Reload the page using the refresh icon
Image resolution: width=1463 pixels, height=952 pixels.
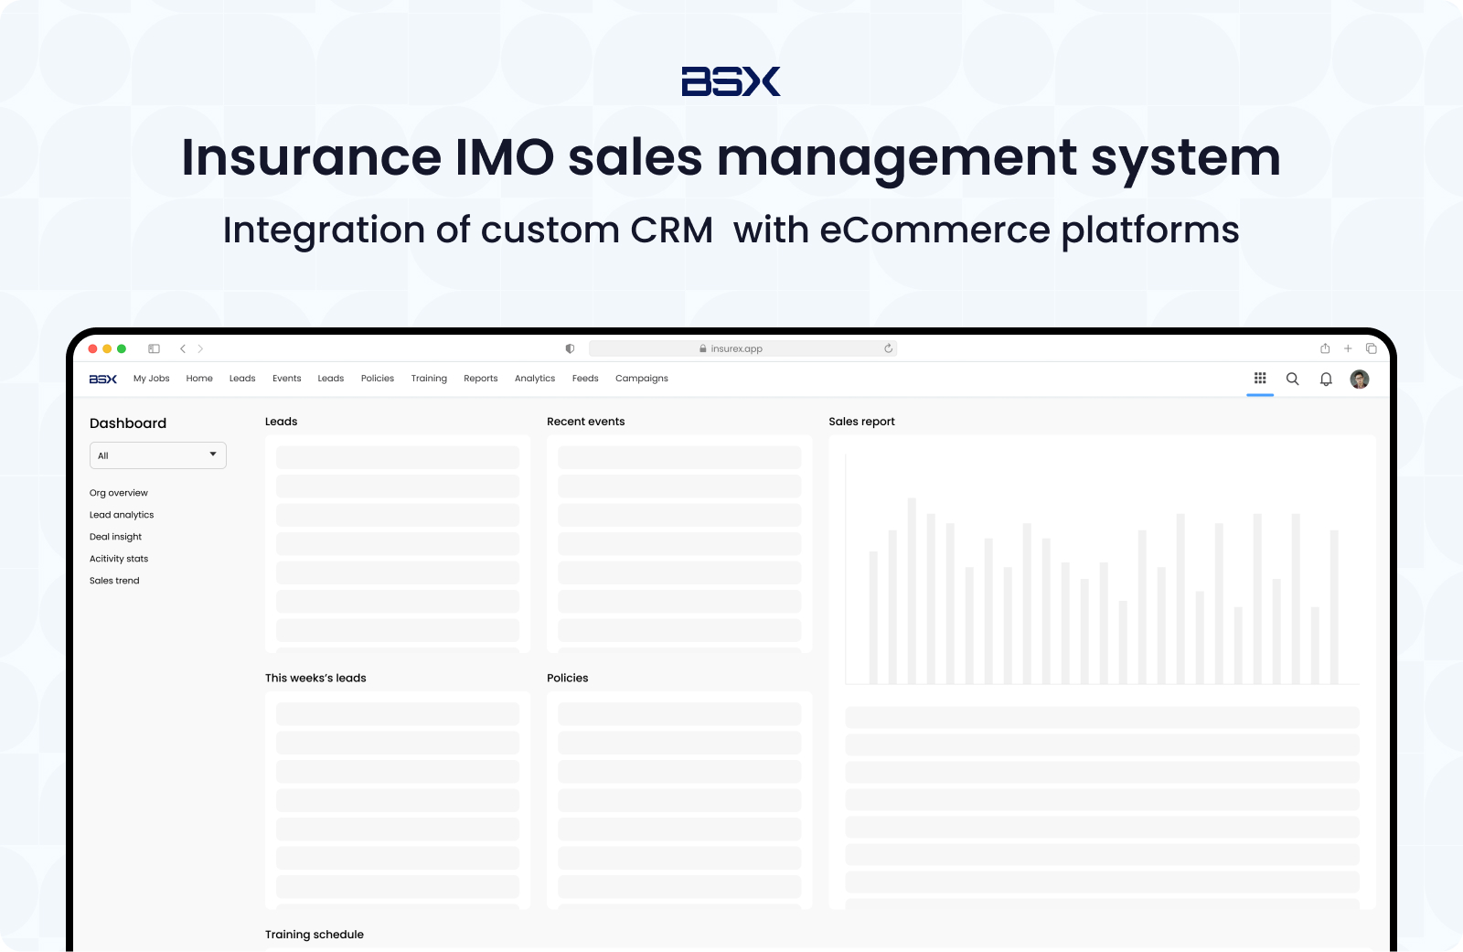(x=888, y=348)
